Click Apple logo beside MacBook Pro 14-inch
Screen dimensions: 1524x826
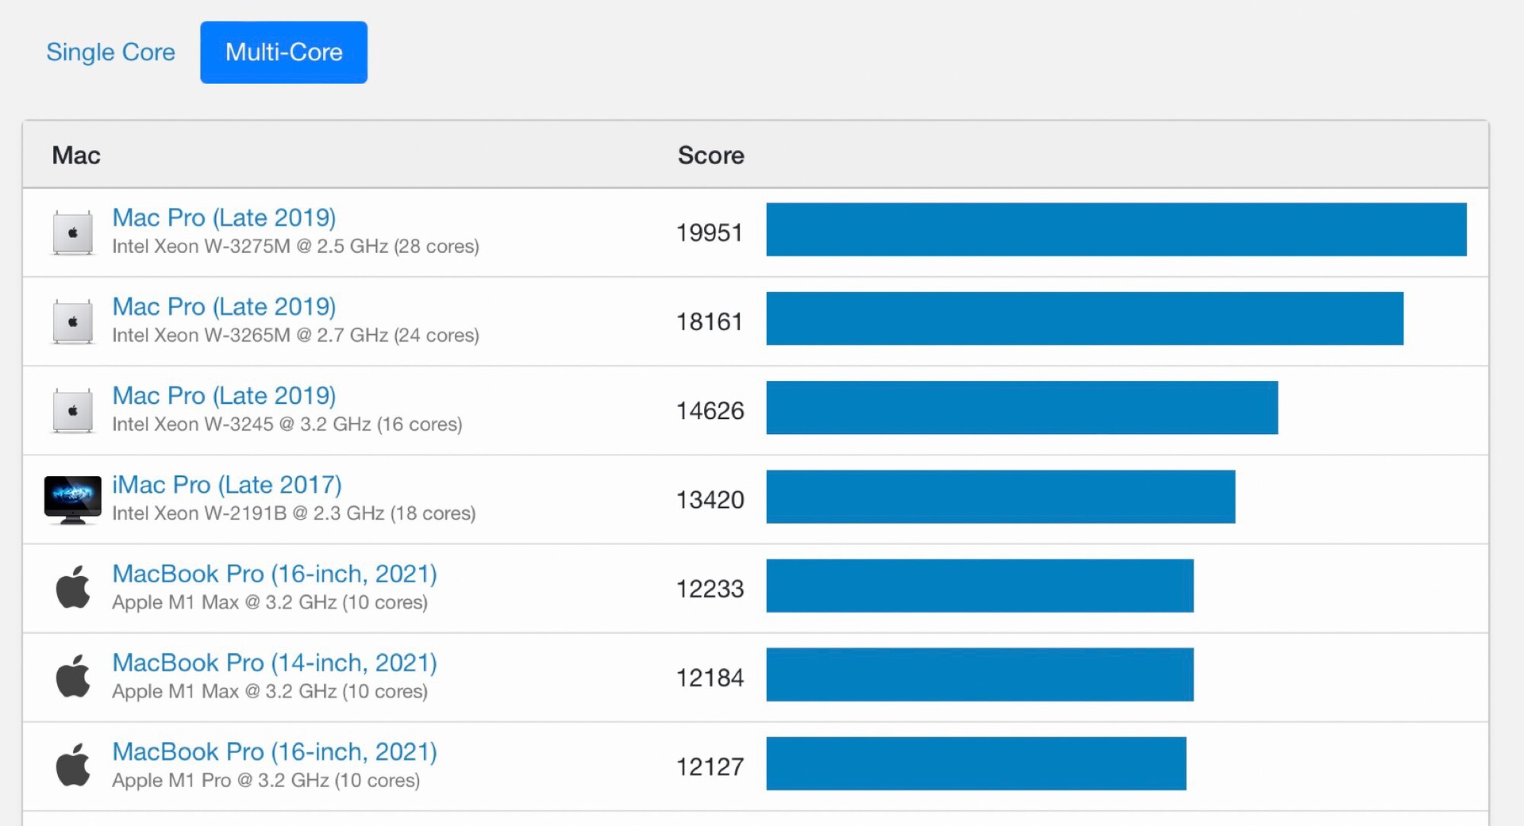coord(72,677)
